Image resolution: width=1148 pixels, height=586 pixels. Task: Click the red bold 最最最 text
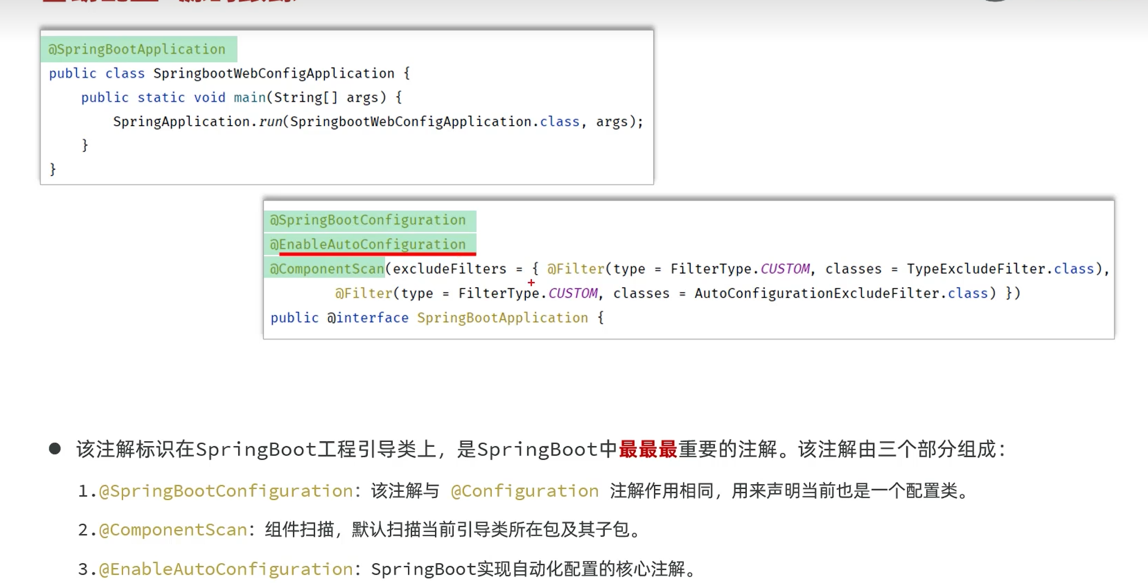pyautogui.click(x=648, y=449)
